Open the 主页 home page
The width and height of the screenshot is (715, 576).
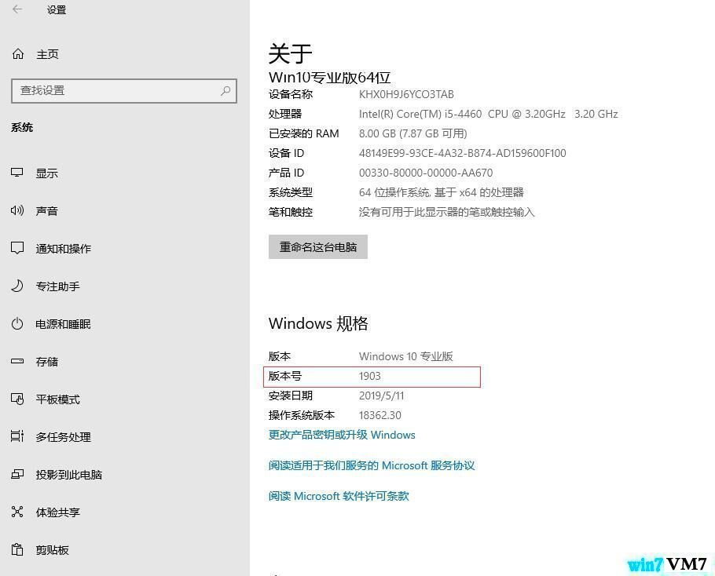pyautogui.click(x=47, y=54)
